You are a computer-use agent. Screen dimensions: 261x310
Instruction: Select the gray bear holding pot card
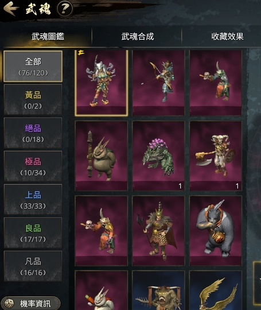pos(216,231)
